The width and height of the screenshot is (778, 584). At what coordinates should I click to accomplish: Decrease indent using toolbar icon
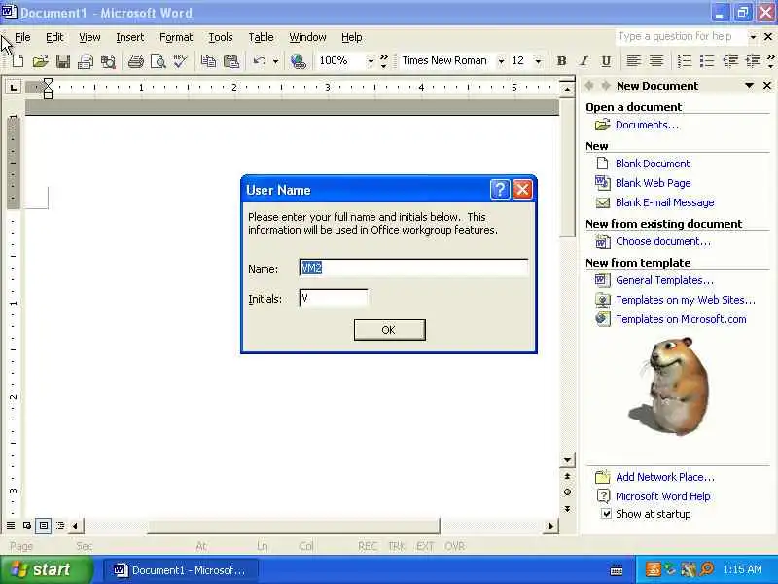(730, 61)
